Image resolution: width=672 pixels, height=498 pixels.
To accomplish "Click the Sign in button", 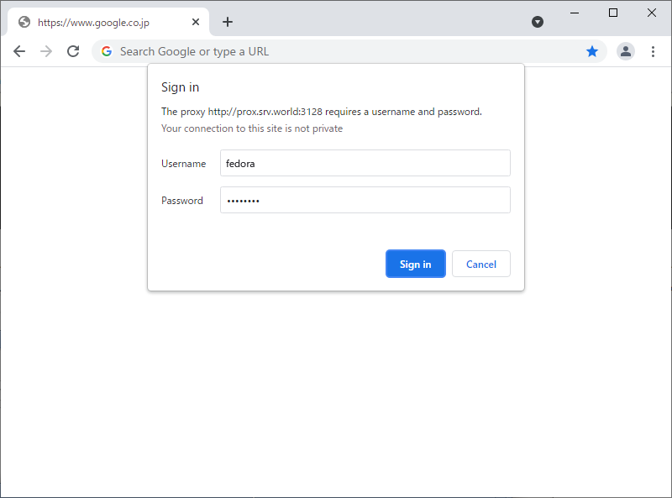I will 415,264.
